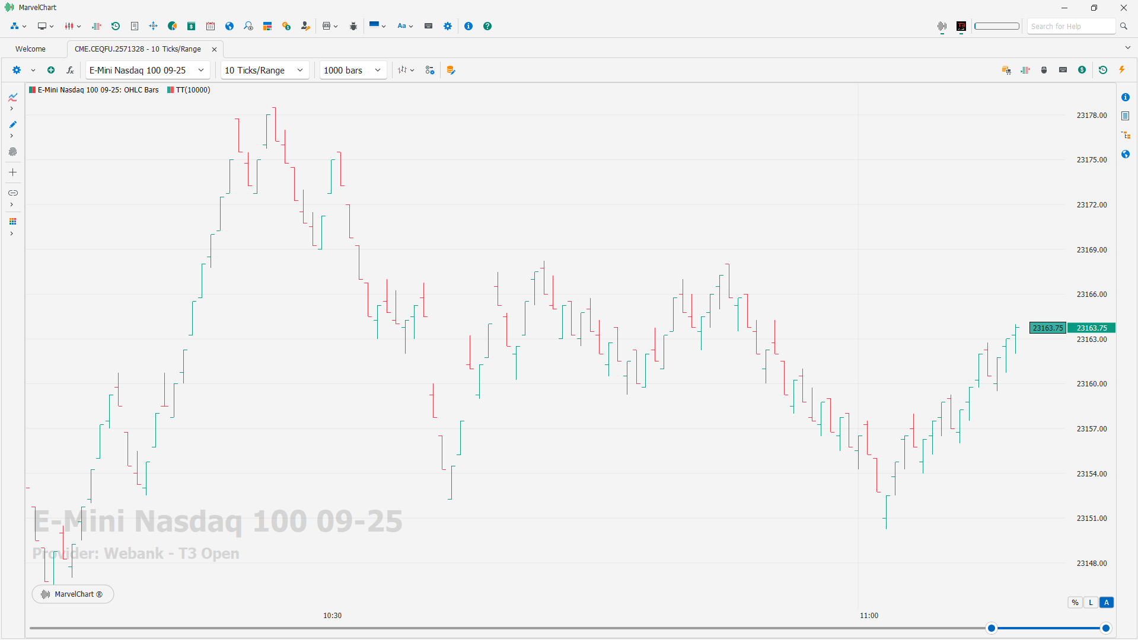Toggle the A auto scale button

click(x=1107, y=603)
